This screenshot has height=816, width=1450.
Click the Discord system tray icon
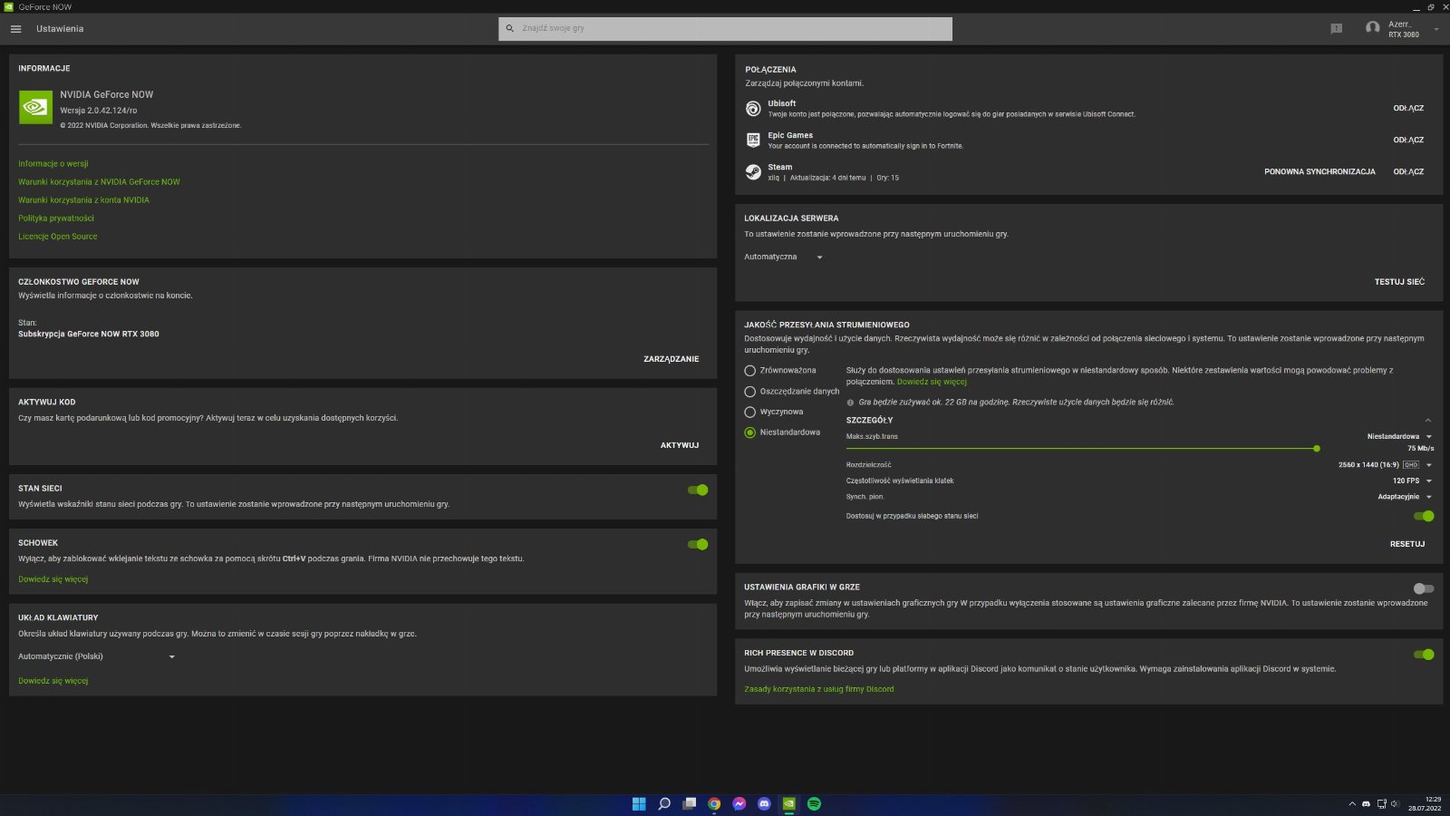[1367, 804]
